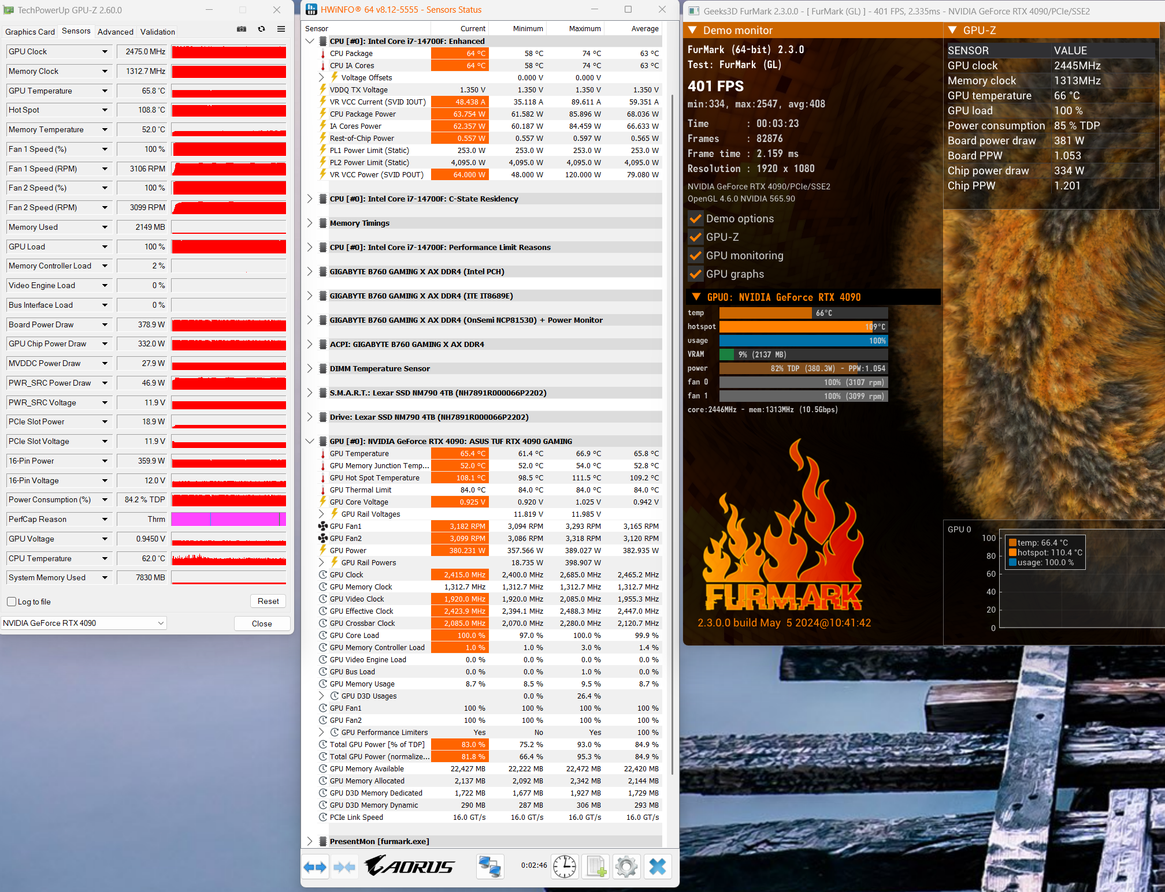Viewport: 1165px width, 892px height.
Task: Uncheck GPU monitoring in FurMark
Action: (696, 256)
